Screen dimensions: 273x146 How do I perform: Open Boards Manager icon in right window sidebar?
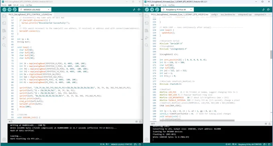tap(147, 23)
